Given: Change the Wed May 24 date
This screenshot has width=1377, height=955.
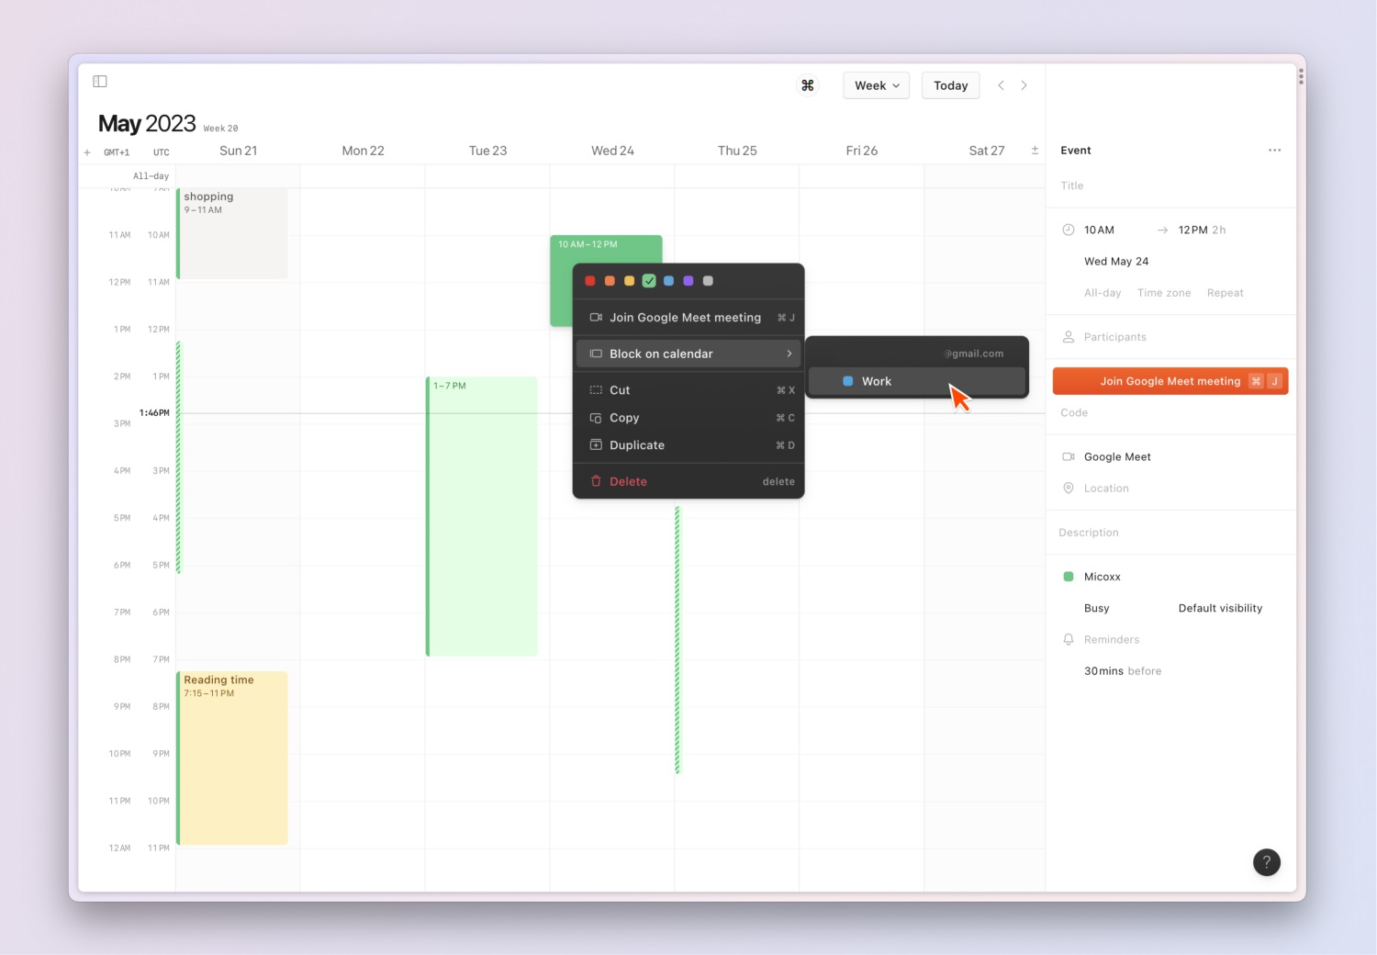Looking at the screenshot, I should tap(1116, 262).
